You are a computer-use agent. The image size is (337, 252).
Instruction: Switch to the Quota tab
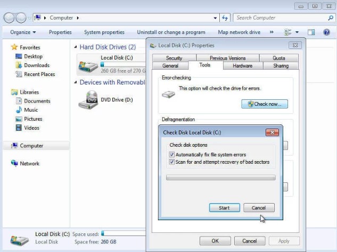(x=279, y=58)
